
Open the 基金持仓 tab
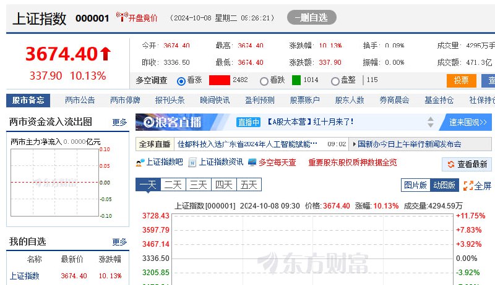[x=439, y=101]
